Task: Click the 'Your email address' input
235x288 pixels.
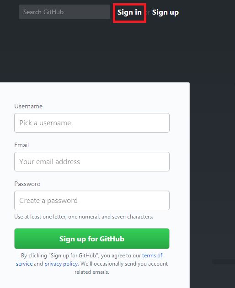Action: point(92,162)
